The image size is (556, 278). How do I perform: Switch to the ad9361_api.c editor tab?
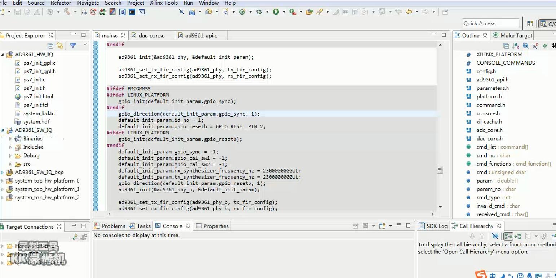click(201, 36)
